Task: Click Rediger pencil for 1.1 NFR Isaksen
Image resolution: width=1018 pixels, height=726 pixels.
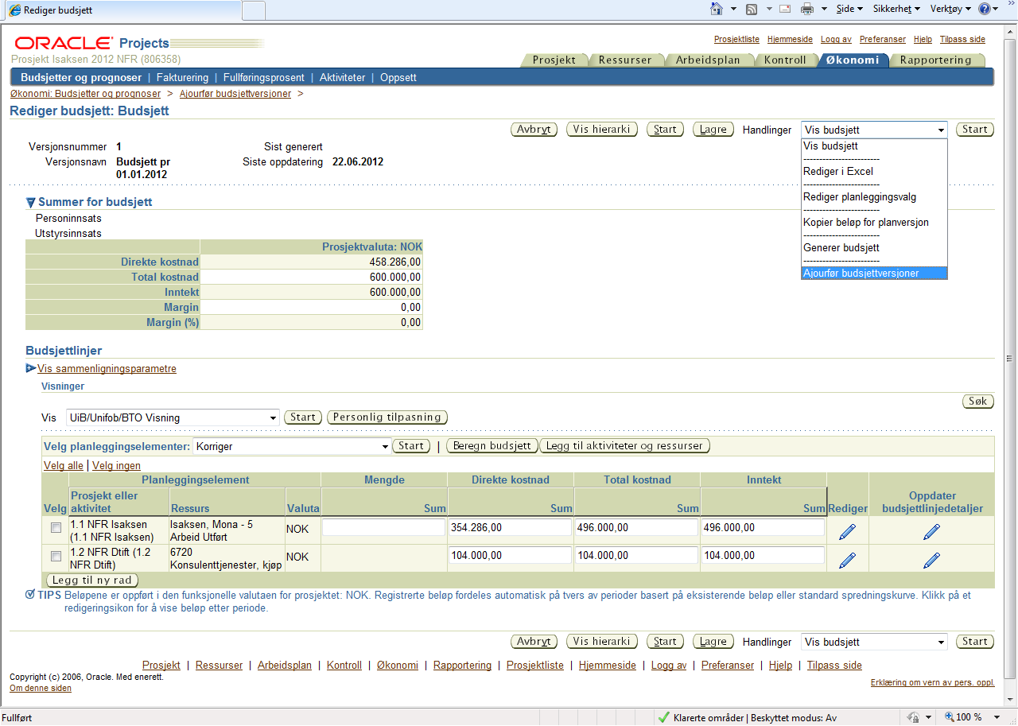Action: coord(848,532)
